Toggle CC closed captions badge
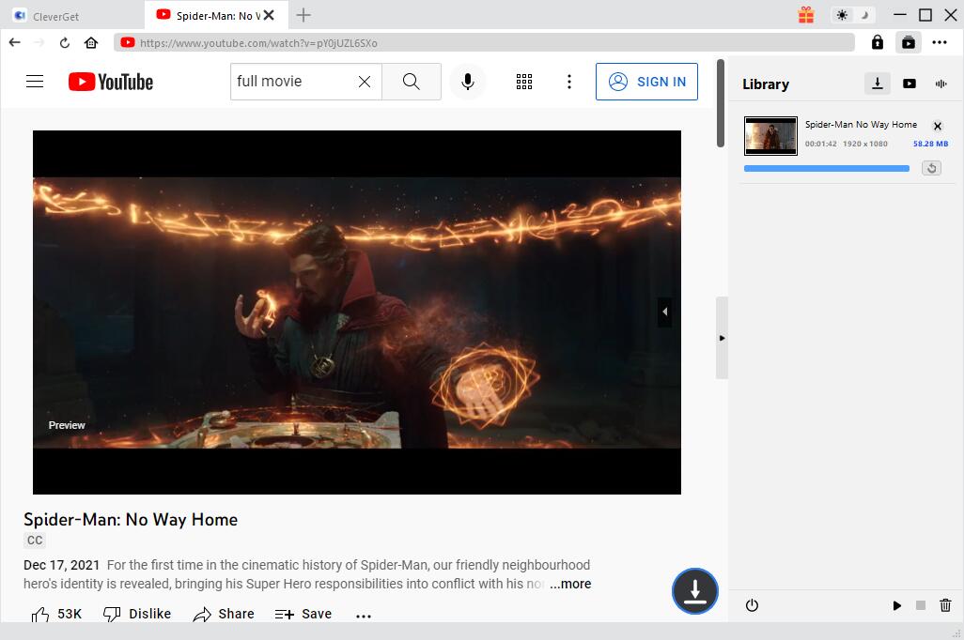This screenshot has width=964, height=640. 35,541
